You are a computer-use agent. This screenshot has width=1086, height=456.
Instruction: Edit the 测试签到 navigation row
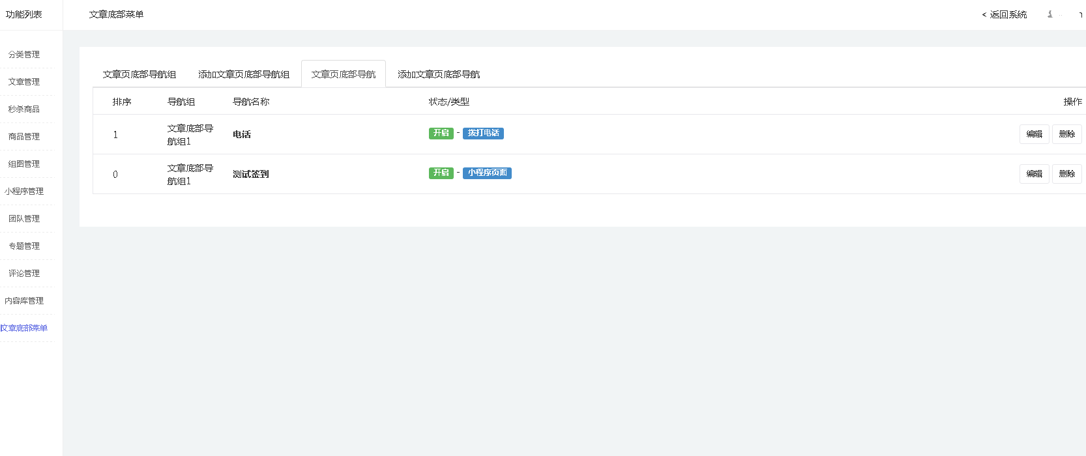point(1034,174)
